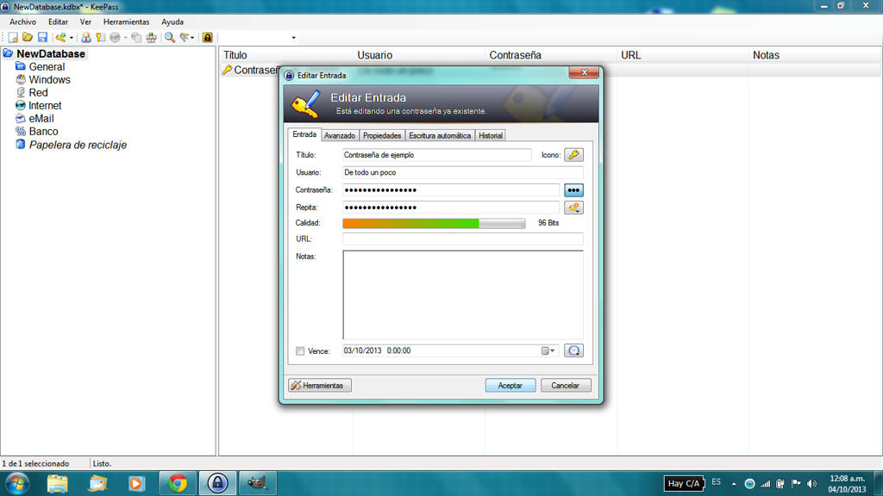Click the Icono key button to change icon
Image resolution: width=883 pixels, height=496 pixels.
click(573, 155)
